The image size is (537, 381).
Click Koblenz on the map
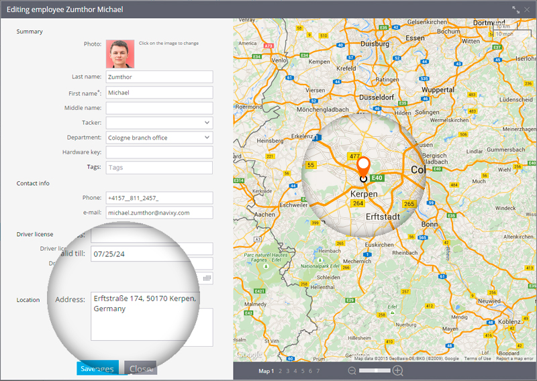[509, 322]
